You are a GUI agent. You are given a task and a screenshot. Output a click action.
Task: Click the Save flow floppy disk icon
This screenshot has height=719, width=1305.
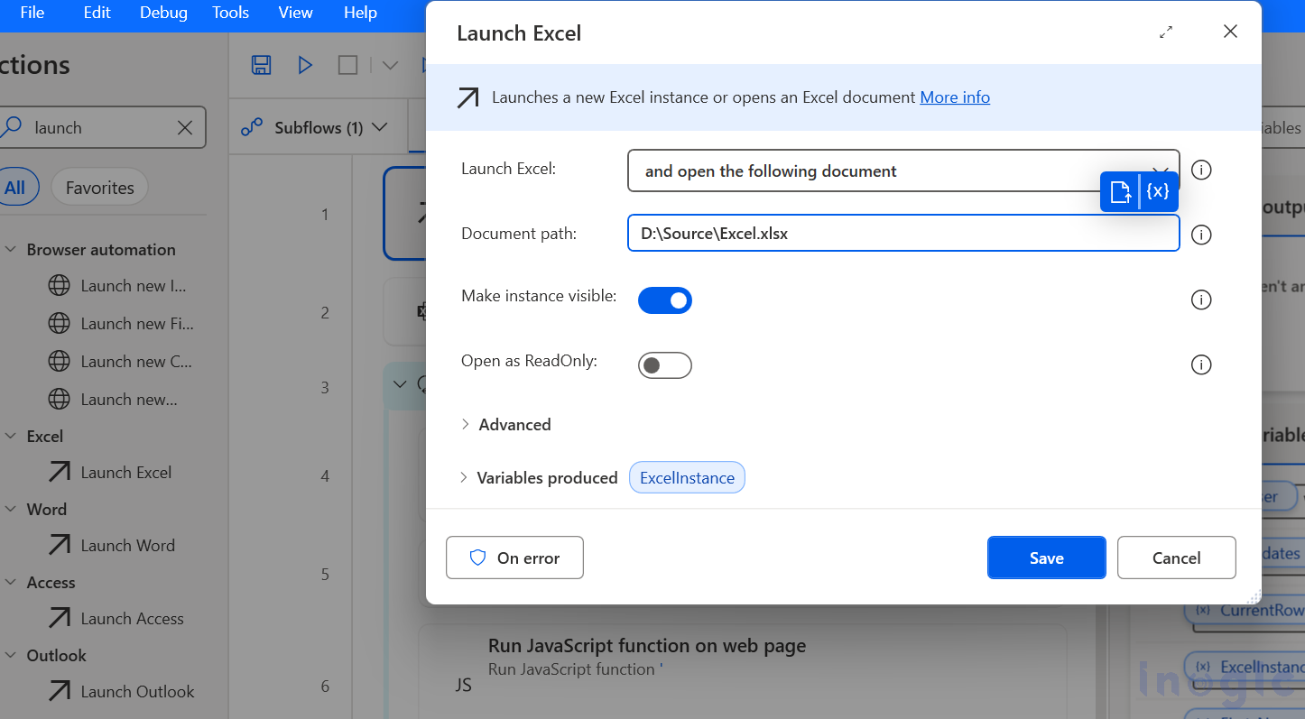pos(261,64)
